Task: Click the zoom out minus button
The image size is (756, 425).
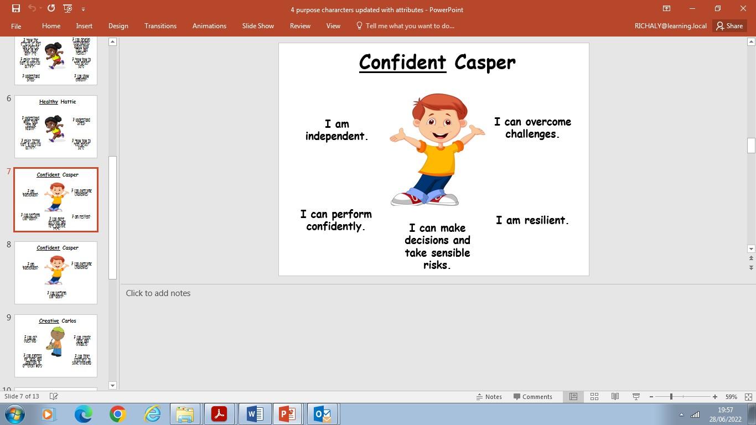Action: (651, 397)
